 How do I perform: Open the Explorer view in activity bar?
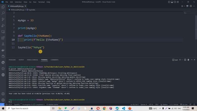[3, 7]
